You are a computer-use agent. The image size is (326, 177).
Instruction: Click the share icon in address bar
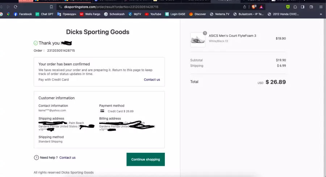click(244, 7)
